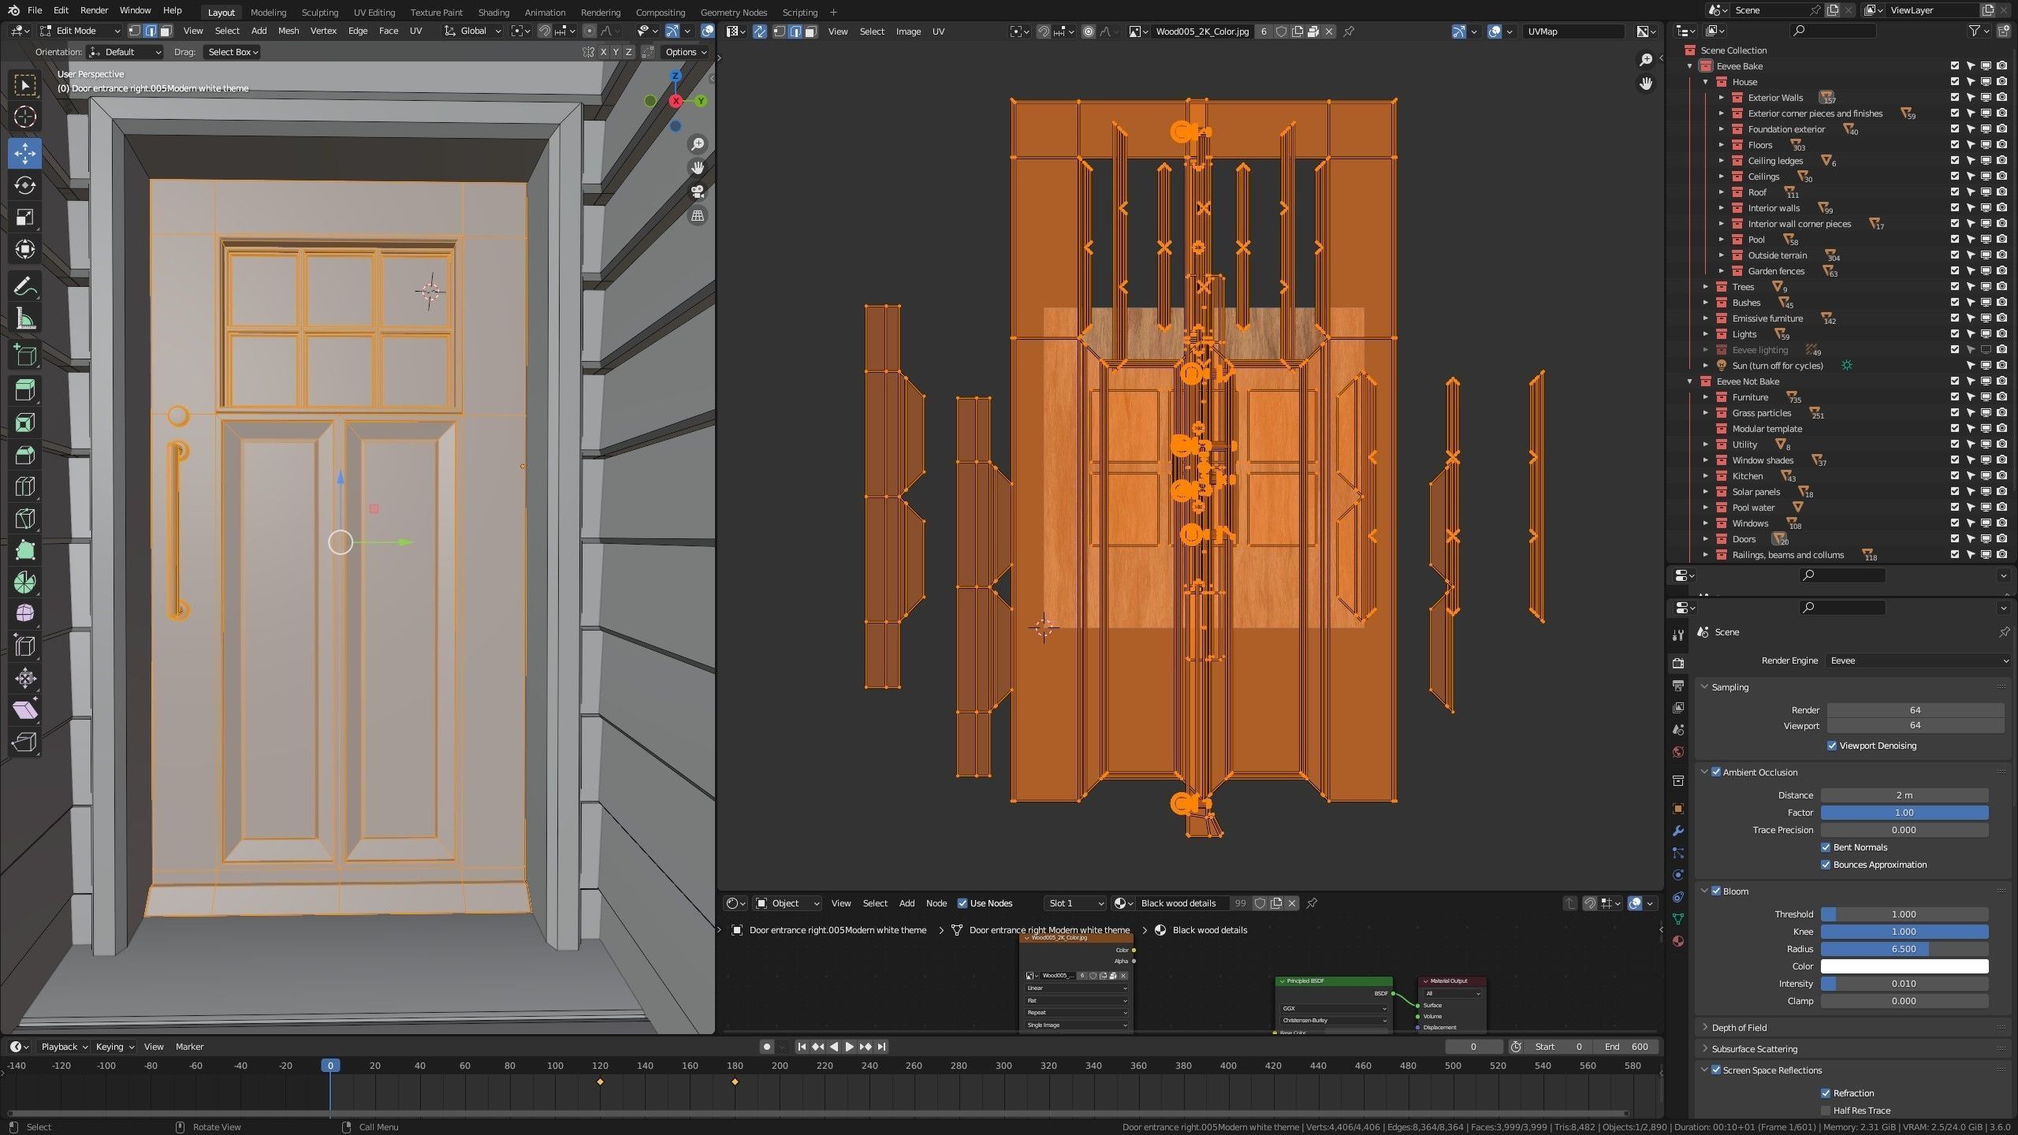Expand the Depth of Field panel
The width and height of the screenshot is (2018, 1135).
point(1739,1028)
